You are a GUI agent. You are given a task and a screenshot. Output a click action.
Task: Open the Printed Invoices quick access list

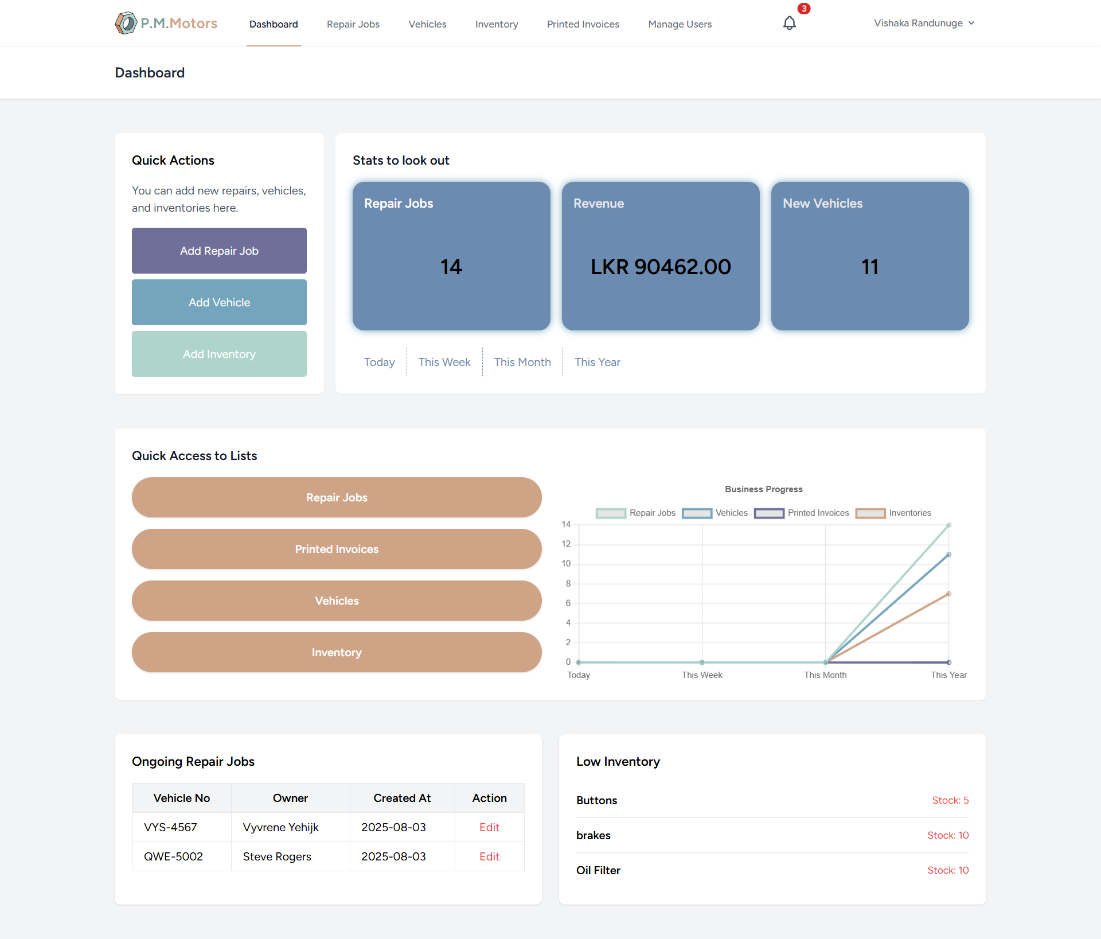337,549
